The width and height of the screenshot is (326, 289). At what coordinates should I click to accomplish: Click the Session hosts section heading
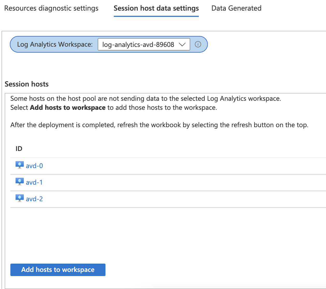tap(27, 84)
